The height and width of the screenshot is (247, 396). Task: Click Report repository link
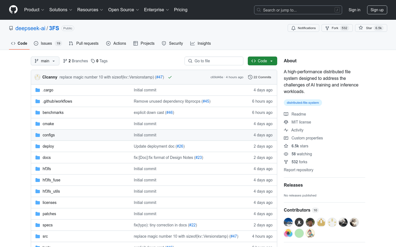click(298, 170)
